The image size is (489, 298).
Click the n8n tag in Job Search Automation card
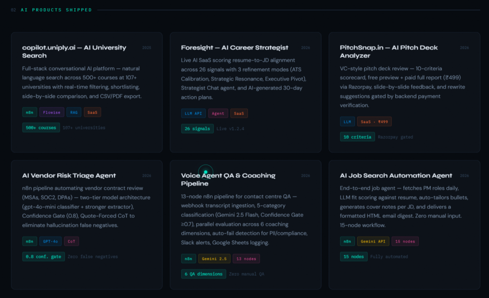pos(348,241)
